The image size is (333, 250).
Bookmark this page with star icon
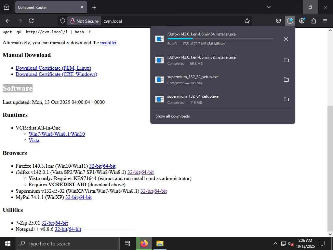pos(247,21)
